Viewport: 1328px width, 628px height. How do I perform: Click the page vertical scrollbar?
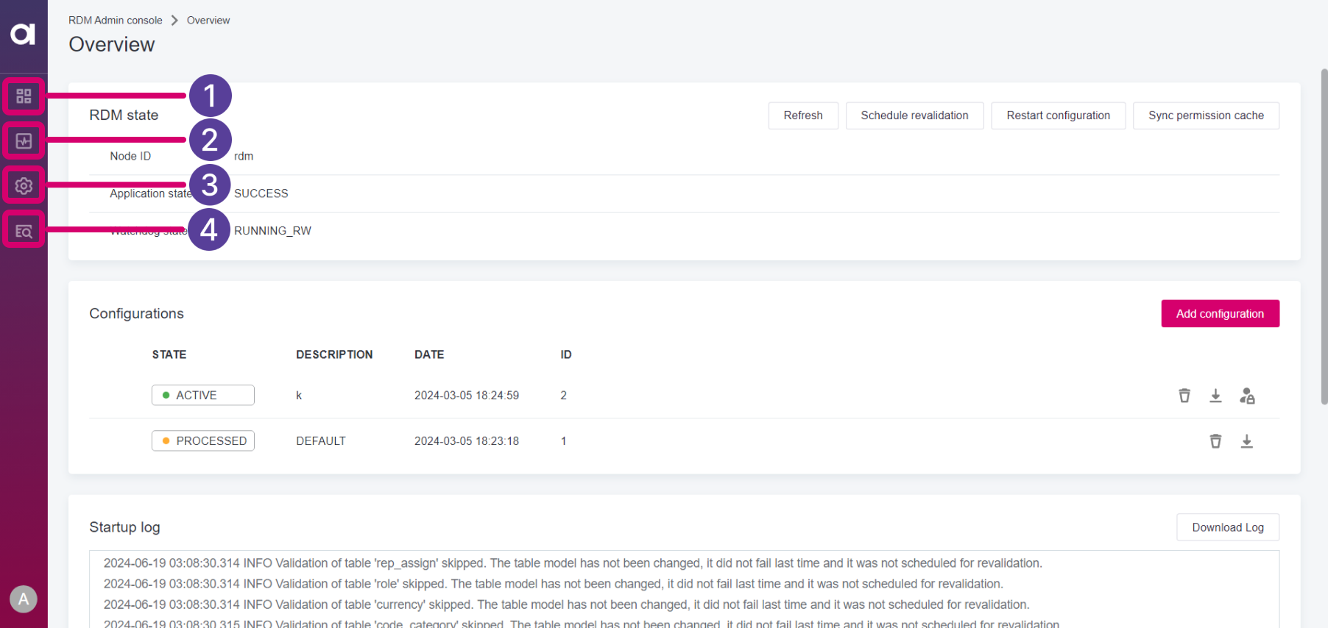(1324, 235)
